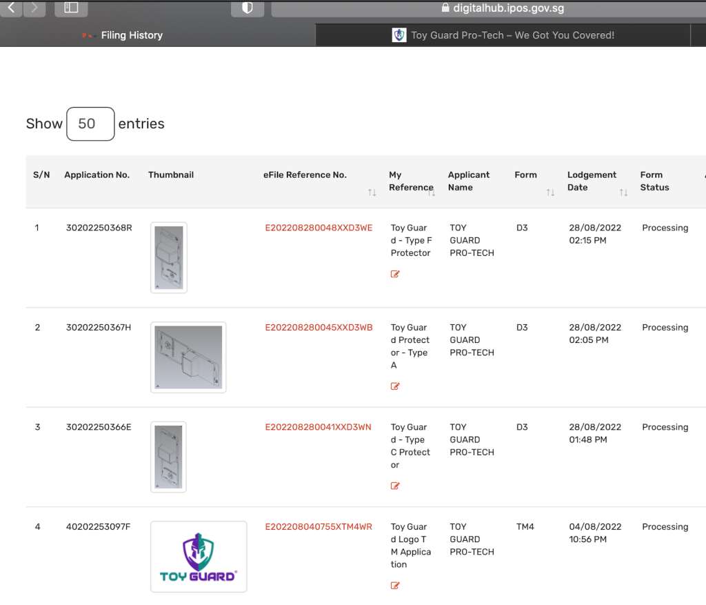Open eFile reference E202208280045XXD3WB

(319, 328)
